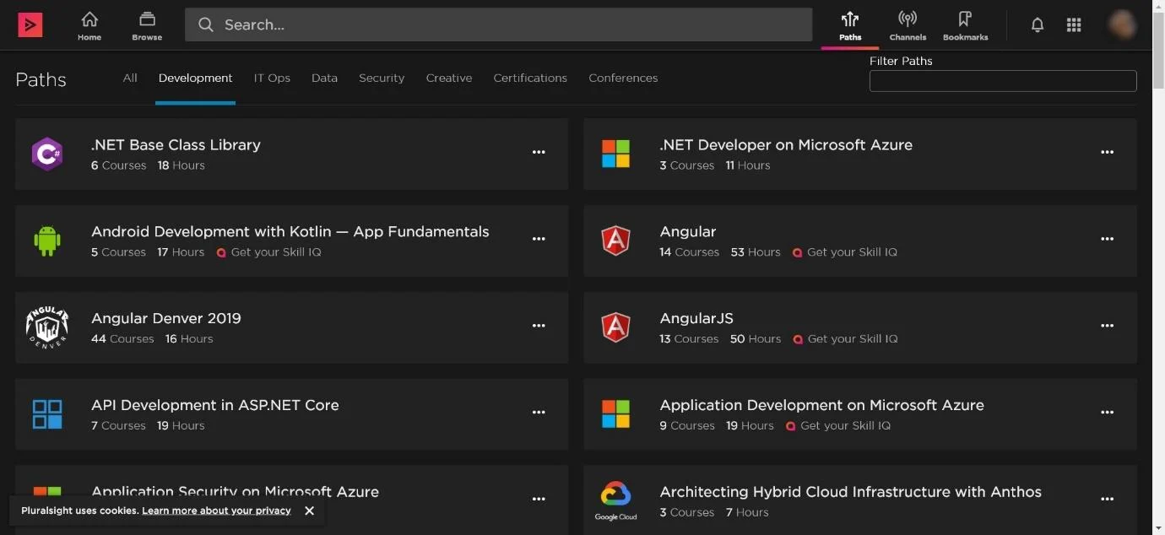1165x535 pixels.
Task: Click Skill IQ icon in Angular row
Action: [x=797, y=252]
